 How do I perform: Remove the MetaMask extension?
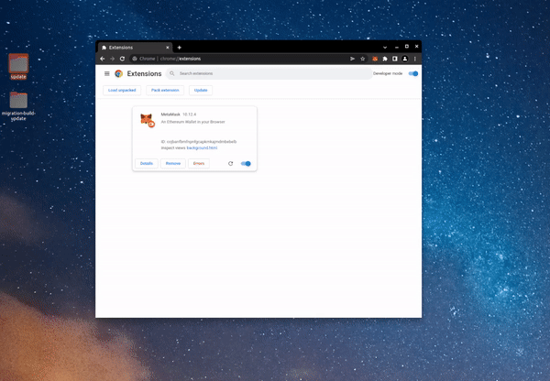[x=173, y=163]
